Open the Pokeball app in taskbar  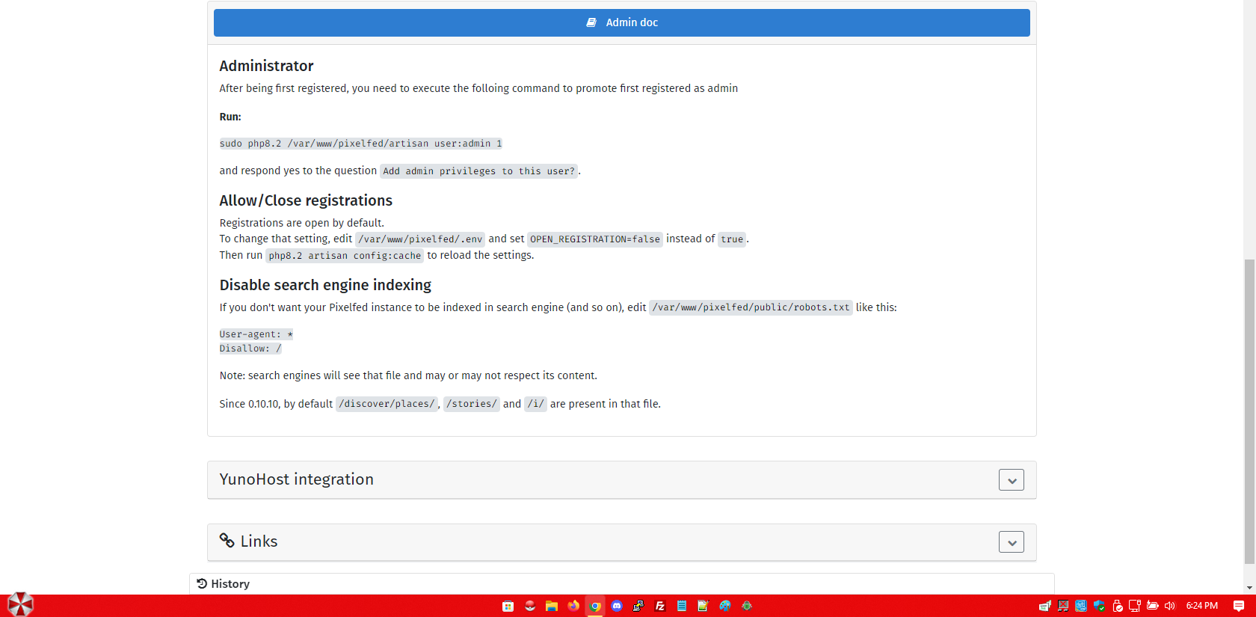(x=530, y=606)
